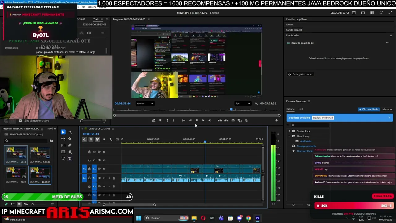Go to In point in Program monitor
396x223 pixels.
point(184,120)
